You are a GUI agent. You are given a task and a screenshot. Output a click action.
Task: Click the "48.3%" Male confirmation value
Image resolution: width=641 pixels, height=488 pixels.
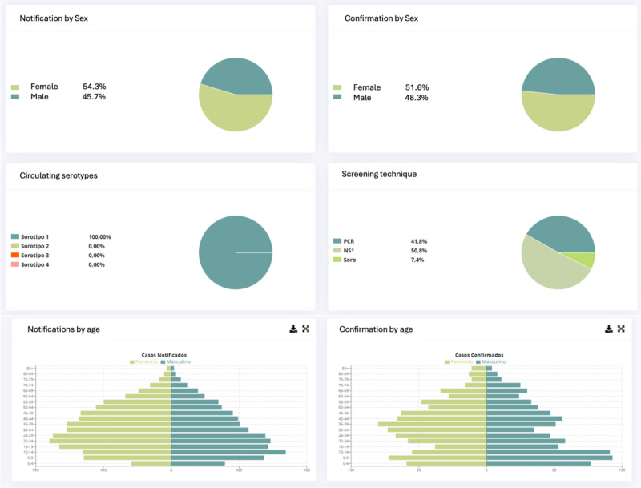(x=417, y=97)
